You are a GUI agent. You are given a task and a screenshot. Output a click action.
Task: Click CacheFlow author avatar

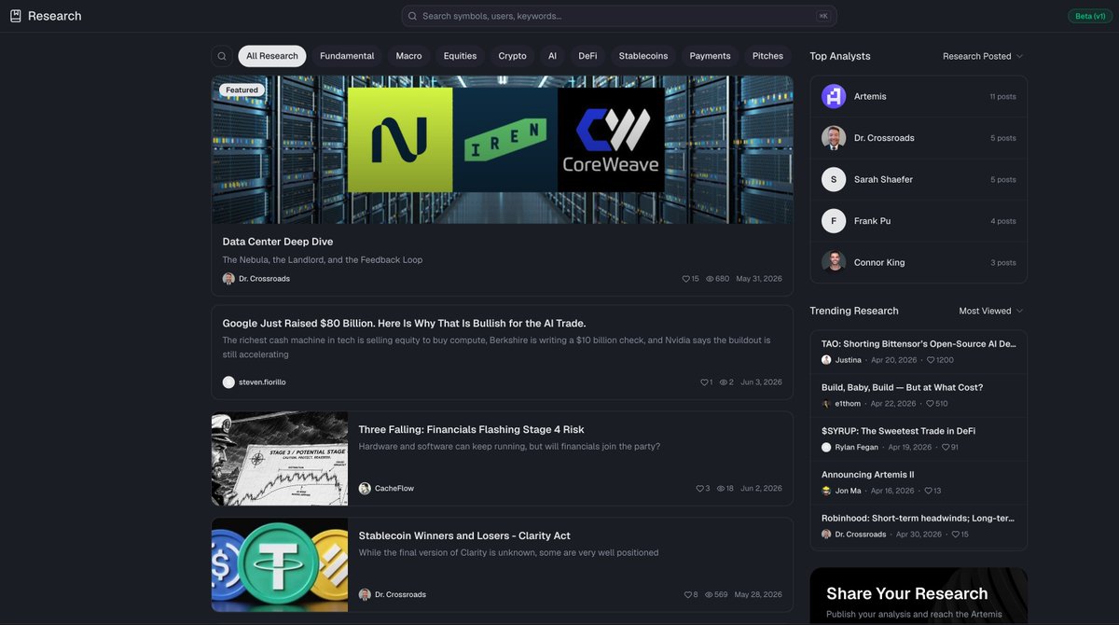tap(365, 489)
